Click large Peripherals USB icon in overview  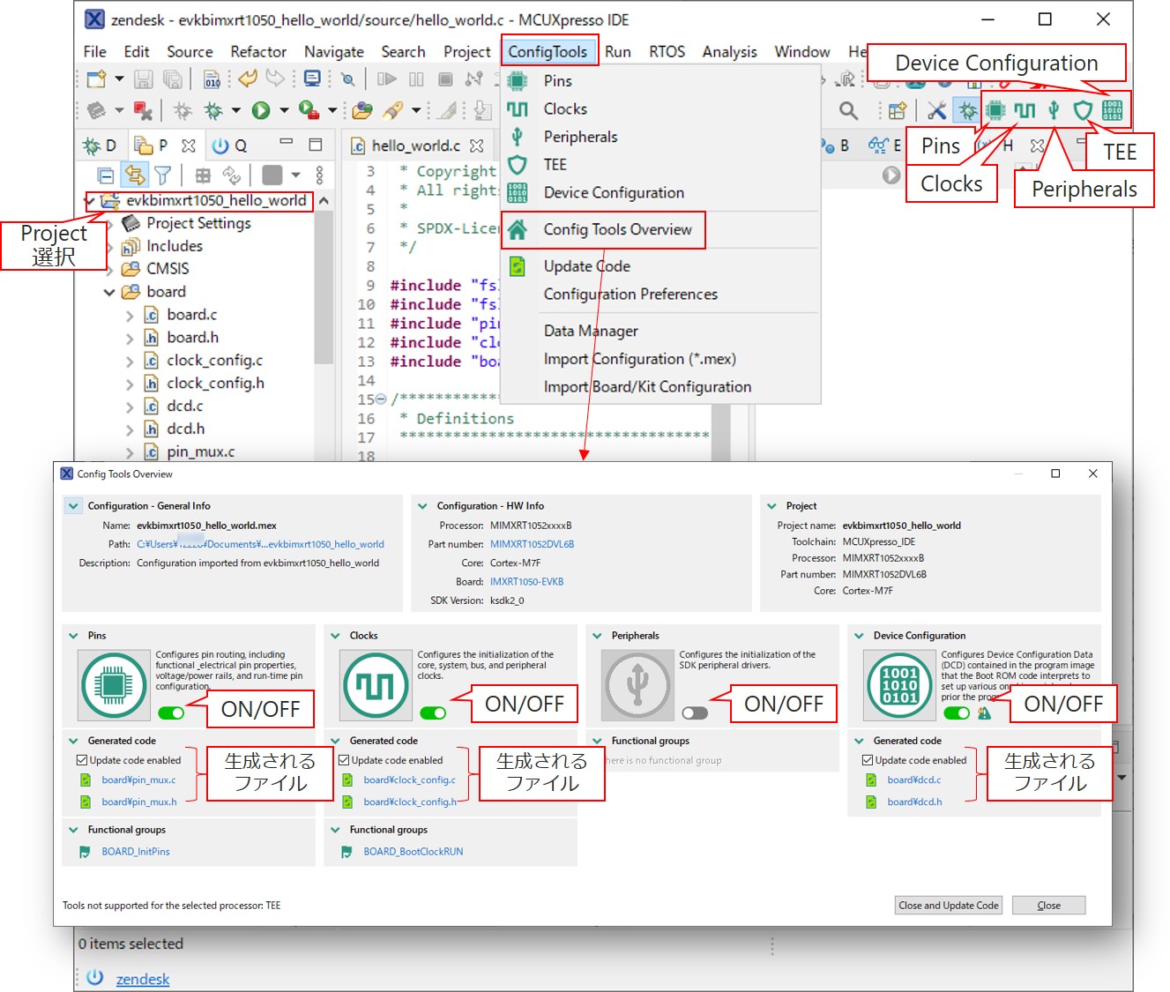coord(637,685)
